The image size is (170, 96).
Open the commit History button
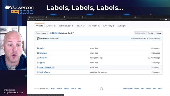tap(158, 33)
